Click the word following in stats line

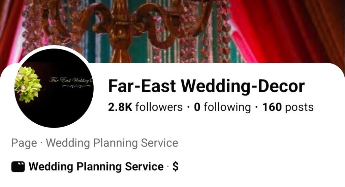227,107
